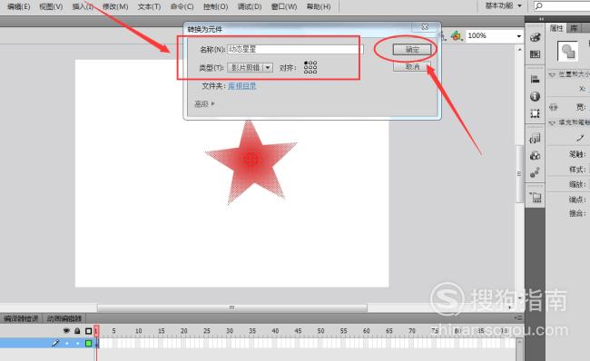The image size is (590, 361).
Task: Click the frame 1 playhead marker
Action: click(96, 331)
